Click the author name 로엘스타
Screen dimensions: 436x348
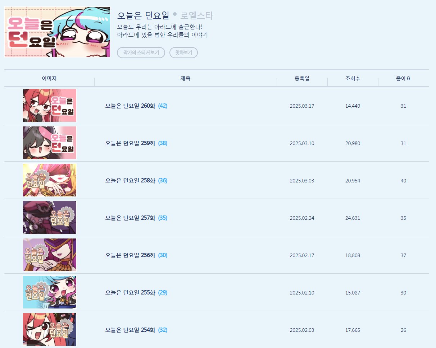pos(197,15)
